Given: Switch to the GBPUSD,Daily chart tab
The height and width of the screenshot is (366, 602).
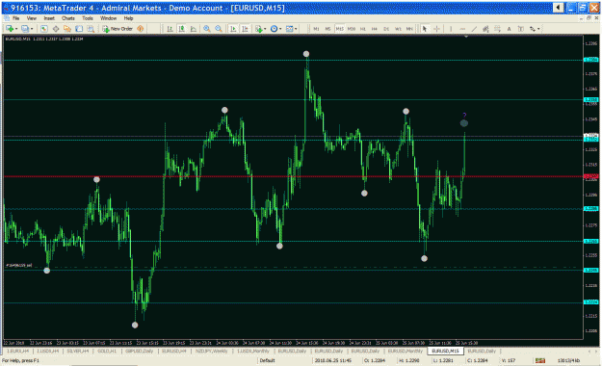Looking at the screenshot, I should tap(140, 351).
